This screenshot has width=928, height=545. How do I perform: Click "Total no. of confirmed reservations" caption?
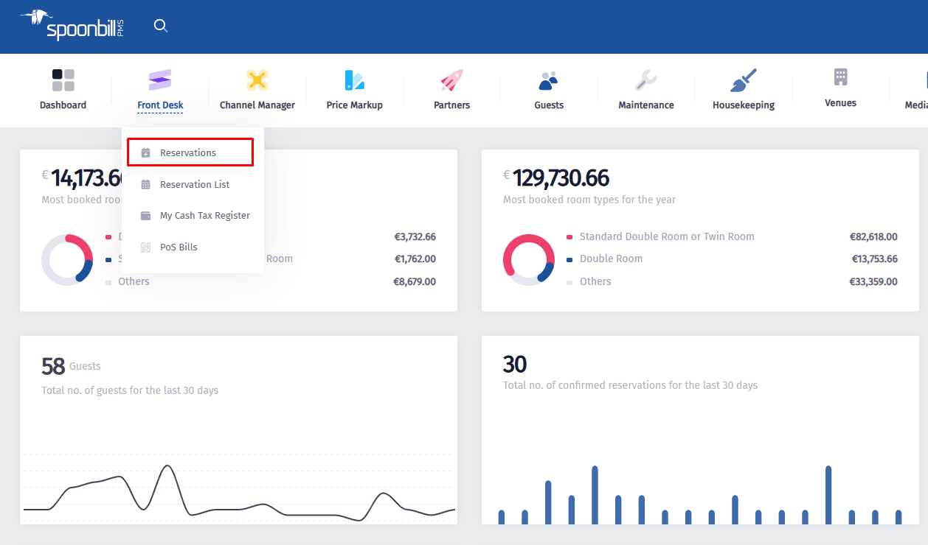(x=630, y=385)
